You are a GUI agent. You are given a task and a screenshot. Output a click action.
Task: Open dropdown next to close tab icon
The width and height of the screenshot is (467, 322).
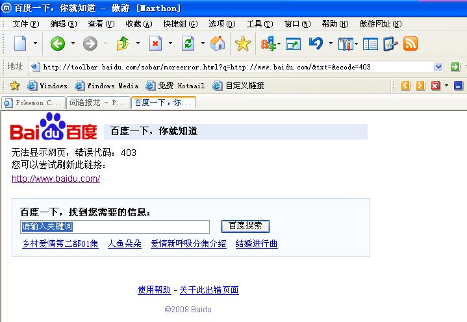[446, 86]
